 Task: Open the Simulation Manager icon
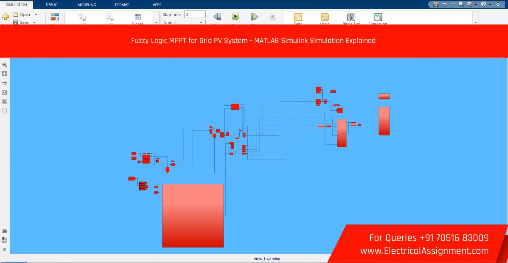pos(378,17)
